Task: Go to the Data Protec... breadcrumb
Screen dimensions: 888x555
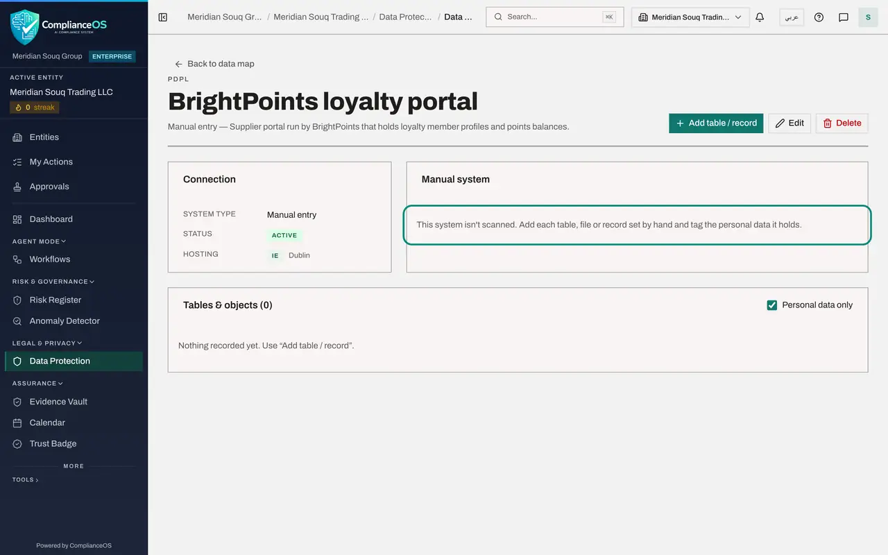Action: (406, 17)
